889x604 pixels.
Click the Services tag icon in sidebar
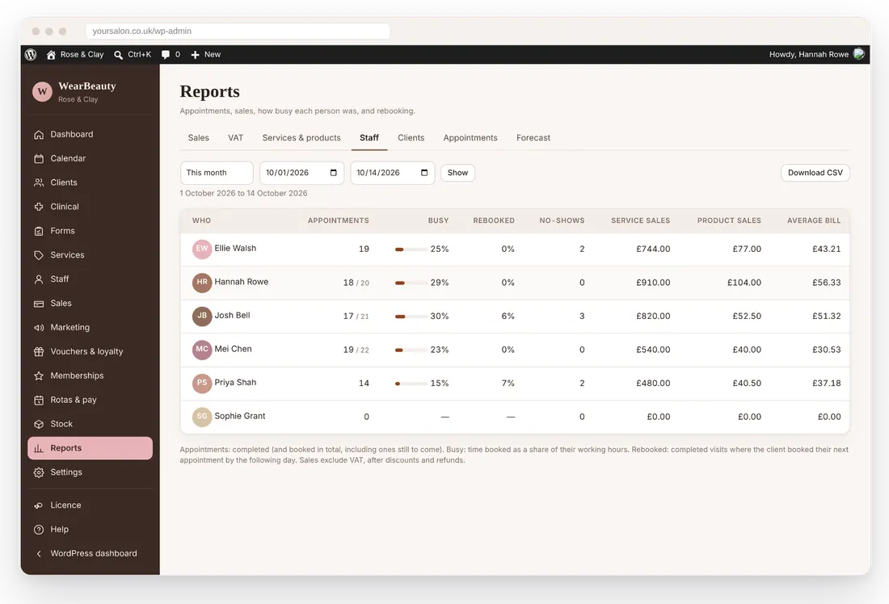[39, 255]
